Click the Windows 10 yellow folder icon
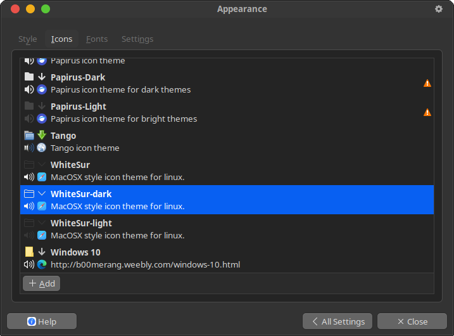 point(29,252)
